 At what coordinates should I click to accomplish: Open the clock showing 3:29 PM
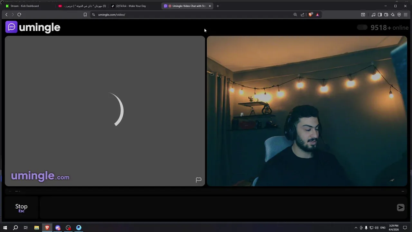(394, 227)
